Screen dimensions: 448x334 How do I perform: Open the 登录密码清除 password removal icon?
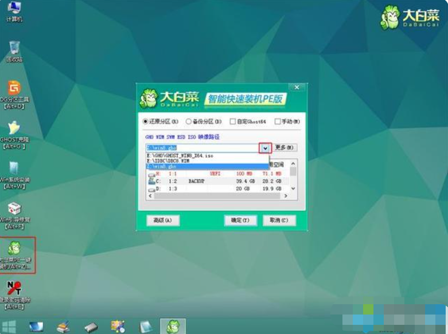tap(14, 291)
